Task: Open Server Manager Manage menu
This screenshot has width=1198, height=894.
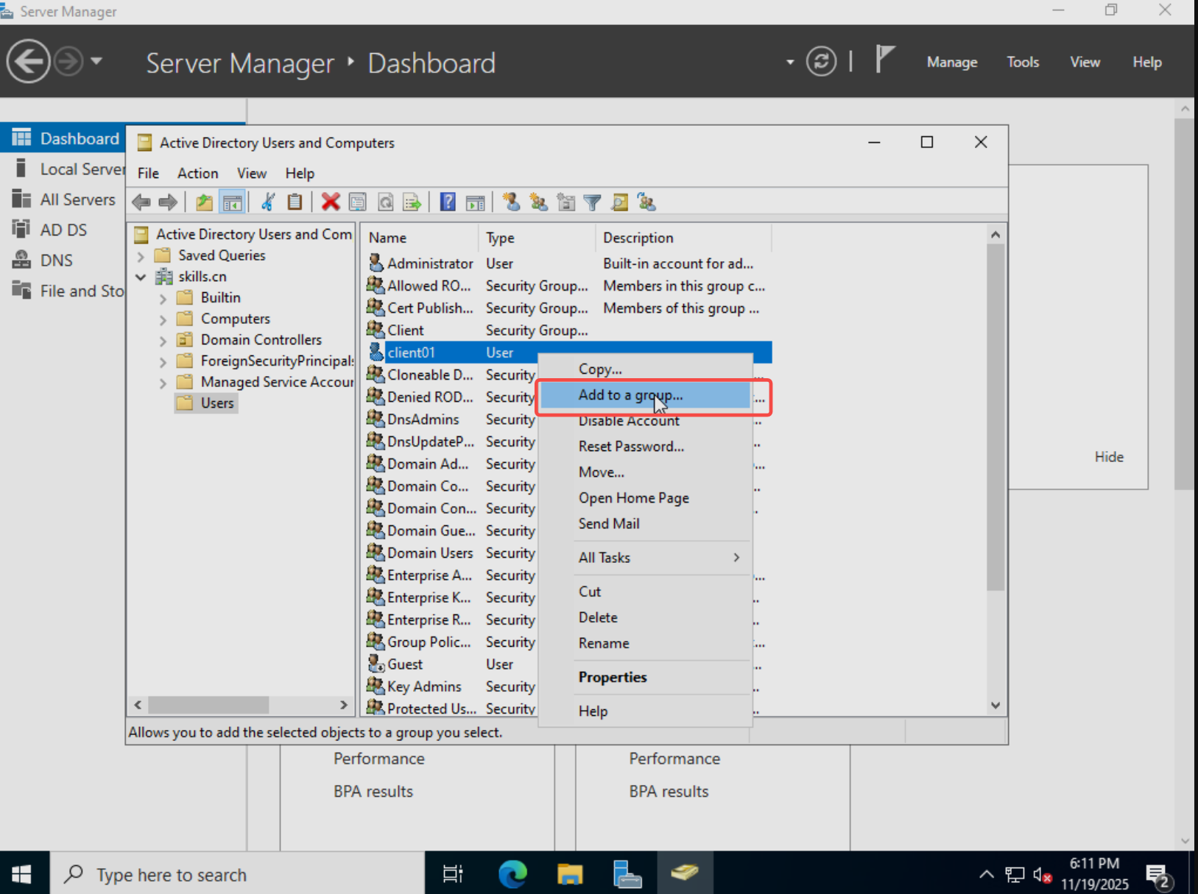Action: tap(951, 63)
